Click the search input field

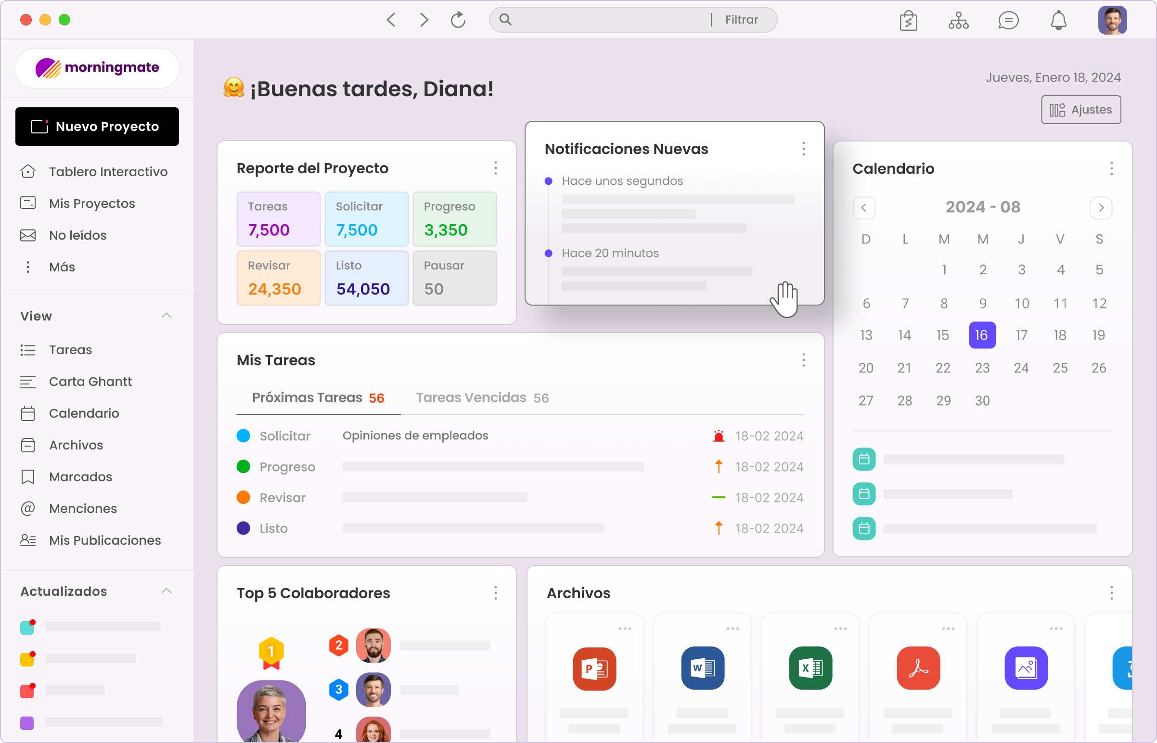(x=608, y=20)
